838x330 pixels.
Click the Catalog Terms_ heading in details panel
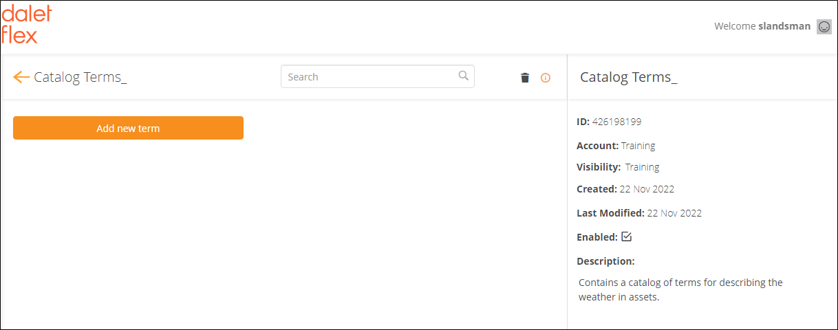629,77
